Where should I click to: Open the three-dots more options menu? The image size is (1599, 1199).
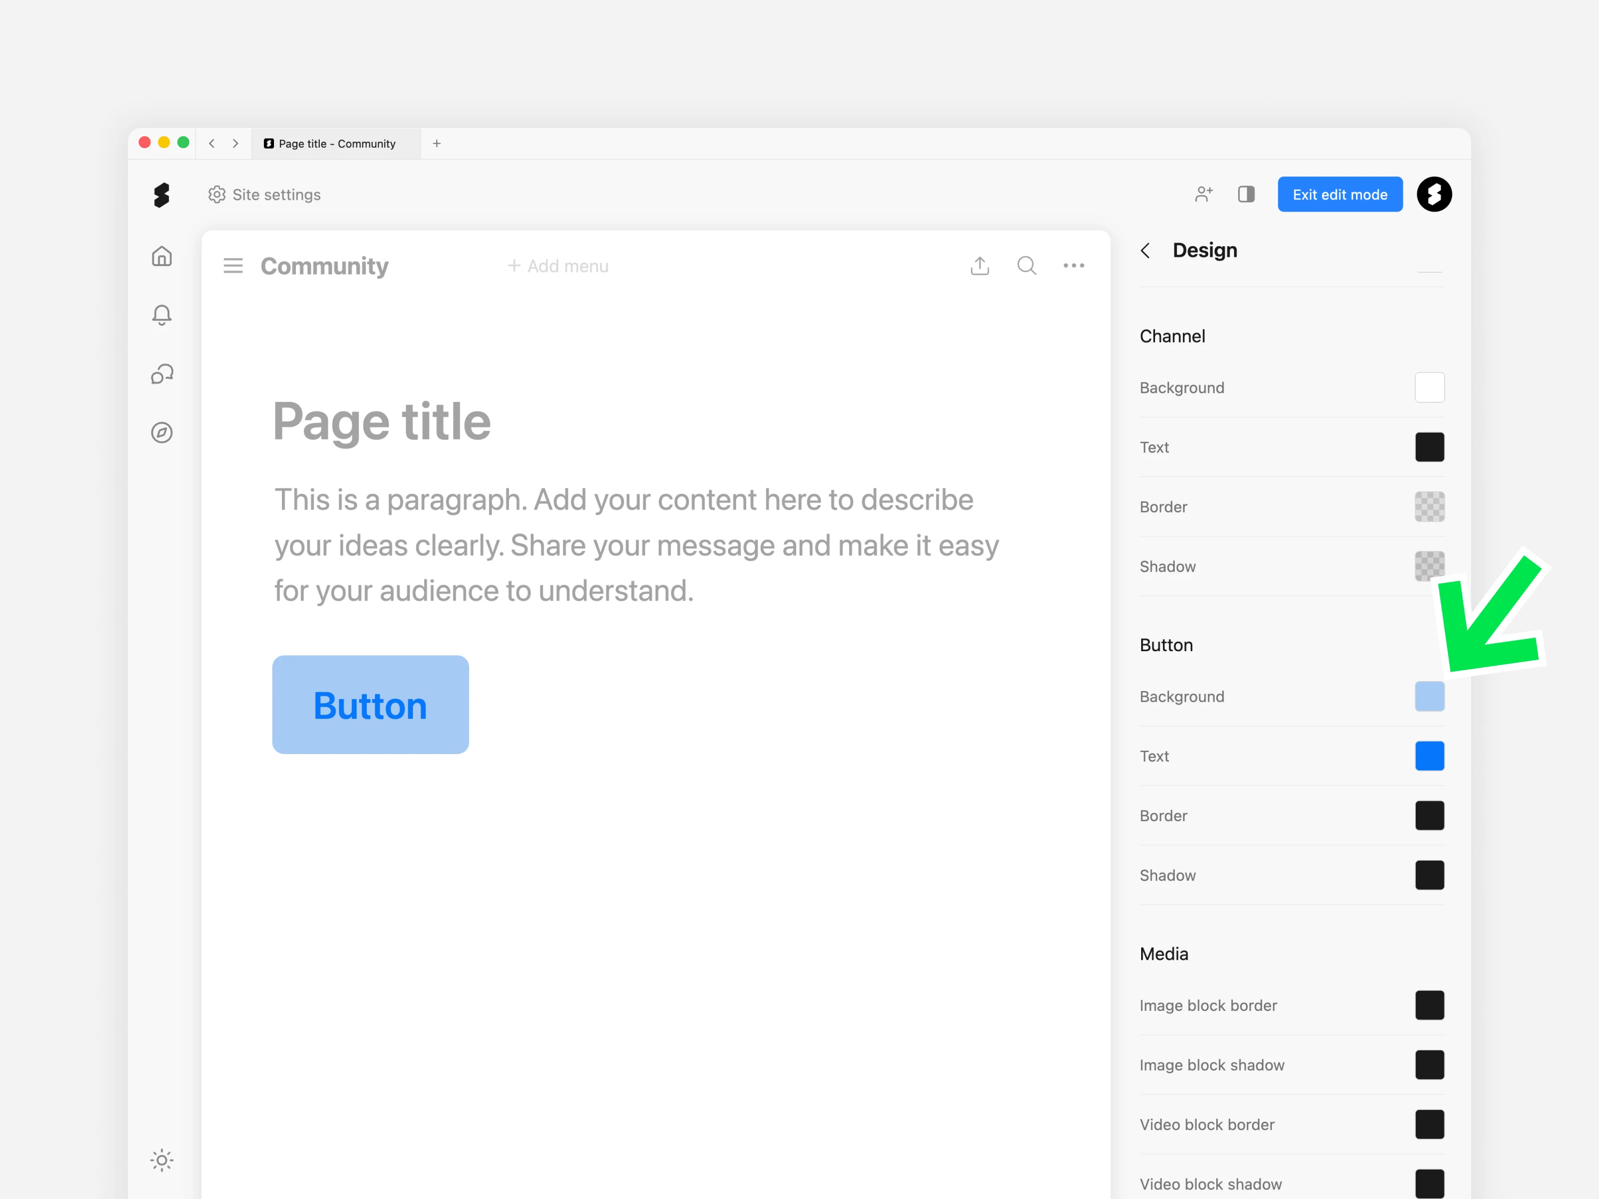(1073, 266)
